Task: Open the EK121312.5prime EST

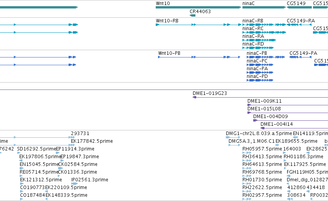Action: pyautogui.click(x=41, y=180)
